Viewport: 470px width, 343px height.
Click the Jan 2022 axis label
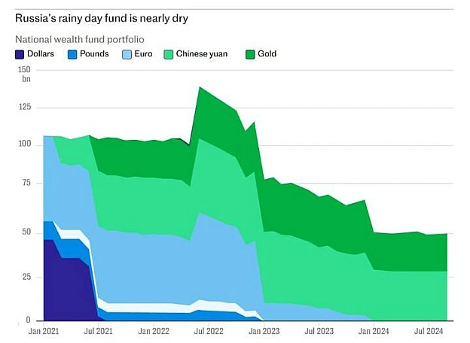point(154,331)
